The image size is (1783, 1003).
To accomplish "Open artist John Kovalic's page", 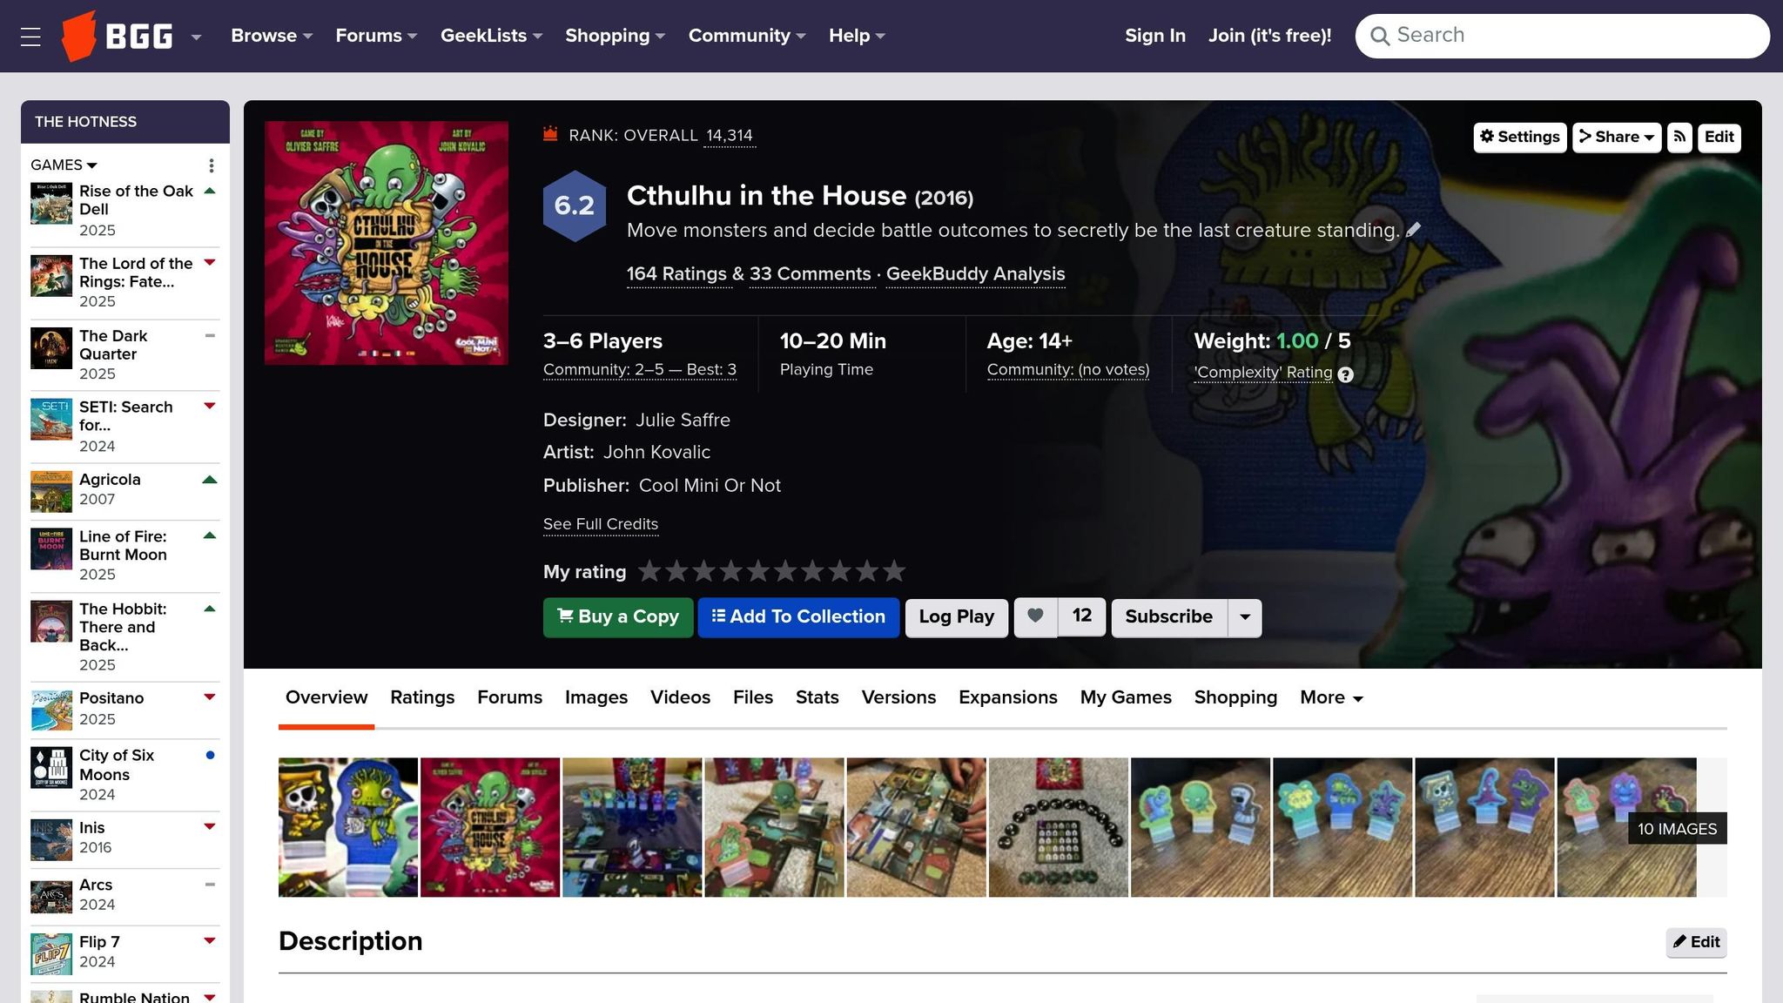I will 656,452.
